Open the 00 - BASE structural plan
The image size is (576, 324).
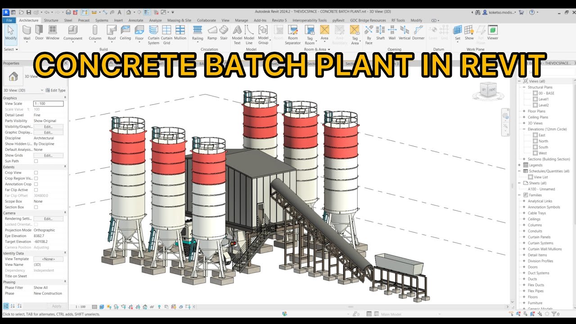click(546, 93)
